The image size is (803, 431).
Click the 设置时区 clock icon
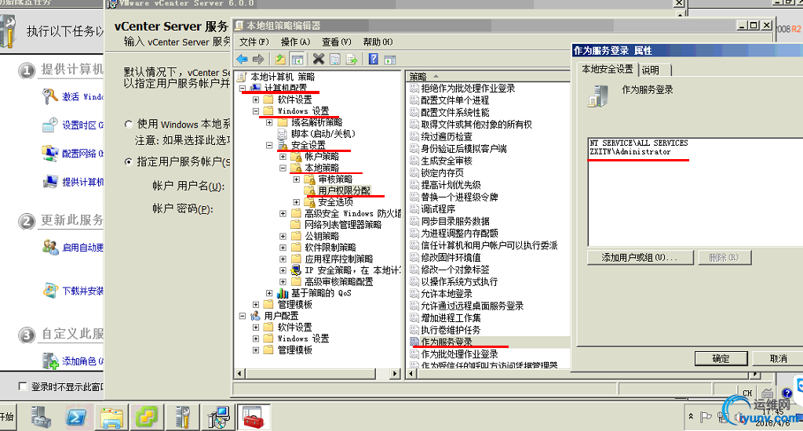pos(49,125)
